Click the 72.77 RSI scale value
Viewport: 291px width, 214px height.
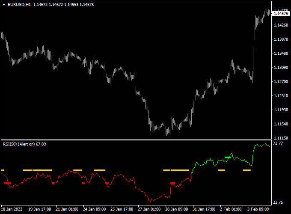point(278,143)
